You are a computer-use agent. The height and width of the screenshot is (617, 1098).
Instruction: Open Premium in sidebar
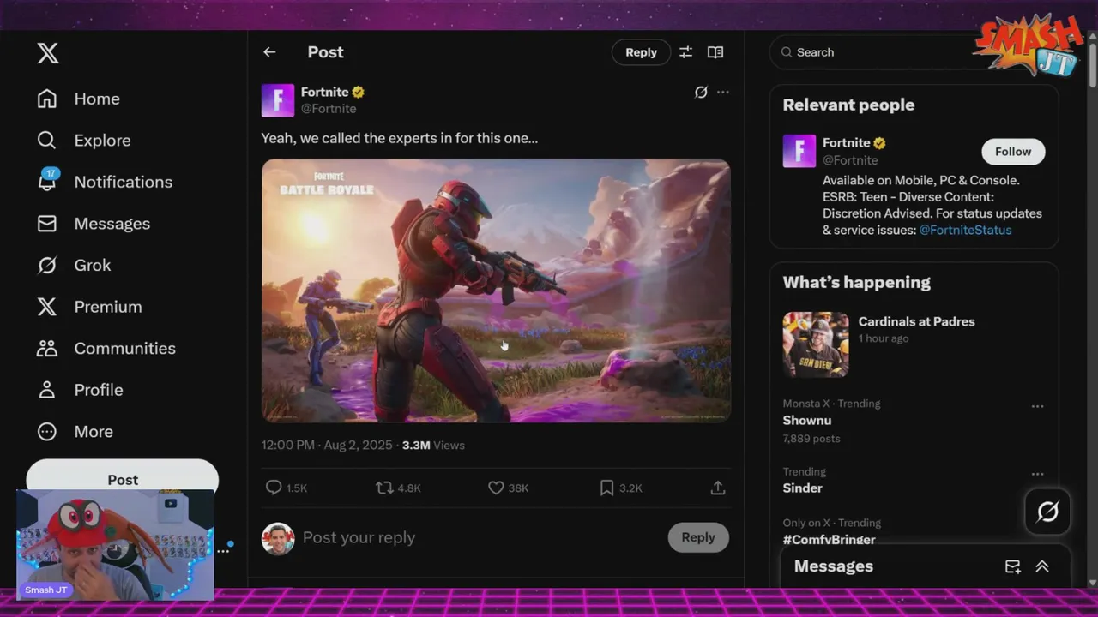click(x=89, y=307)
